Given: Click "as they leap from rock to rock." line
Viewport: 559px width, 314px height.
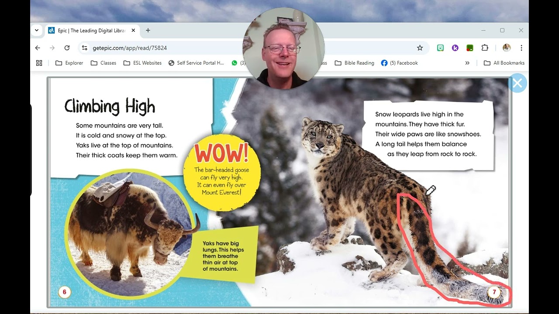Looking at the screenshot, I should (432, 154).
